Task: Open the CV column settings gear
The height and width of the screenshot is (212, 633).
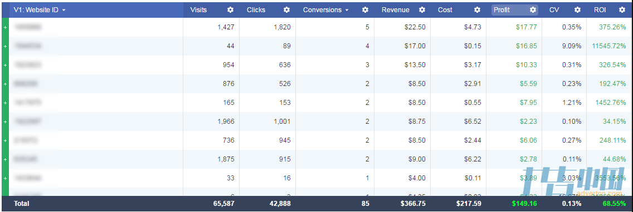Action: 578,10
